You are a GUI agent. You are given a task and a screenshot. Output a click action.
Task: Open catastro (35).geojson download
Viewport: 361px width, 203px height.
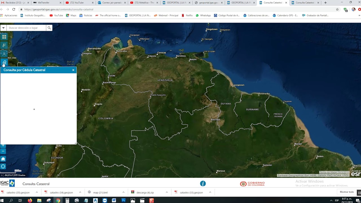pos(18,192)
